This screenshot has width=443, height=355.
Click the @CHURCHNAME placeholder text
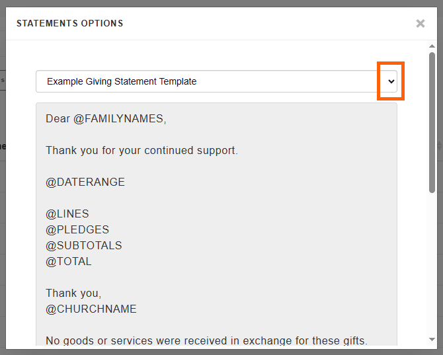tap(91, 309)
